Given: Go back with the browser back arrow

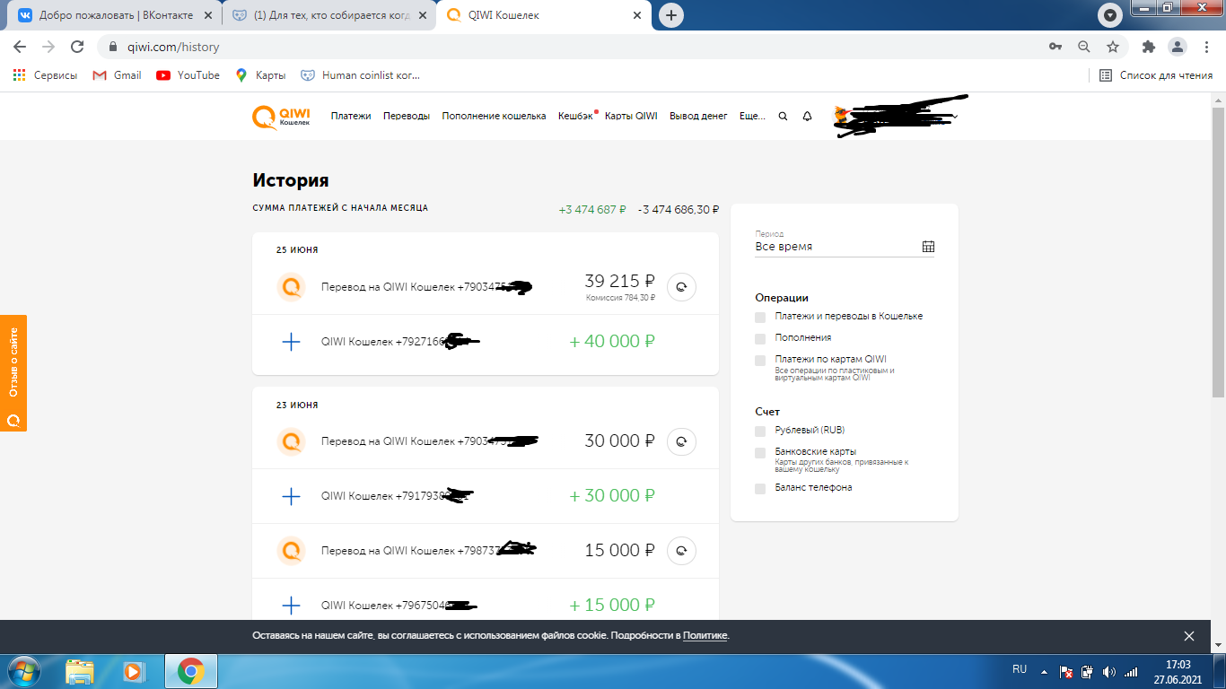Looking at the screenshot, I should [20, 47].
